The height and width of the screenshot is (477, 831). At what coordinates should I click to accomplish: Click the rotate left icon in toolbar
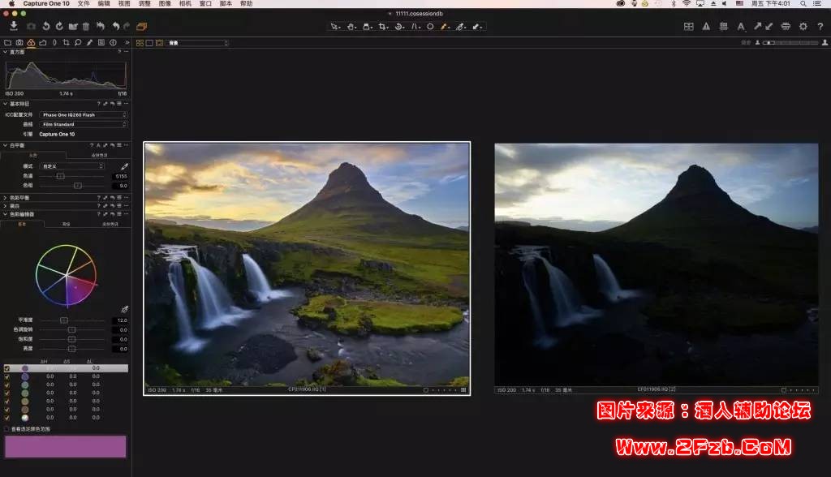coord(46,27)
